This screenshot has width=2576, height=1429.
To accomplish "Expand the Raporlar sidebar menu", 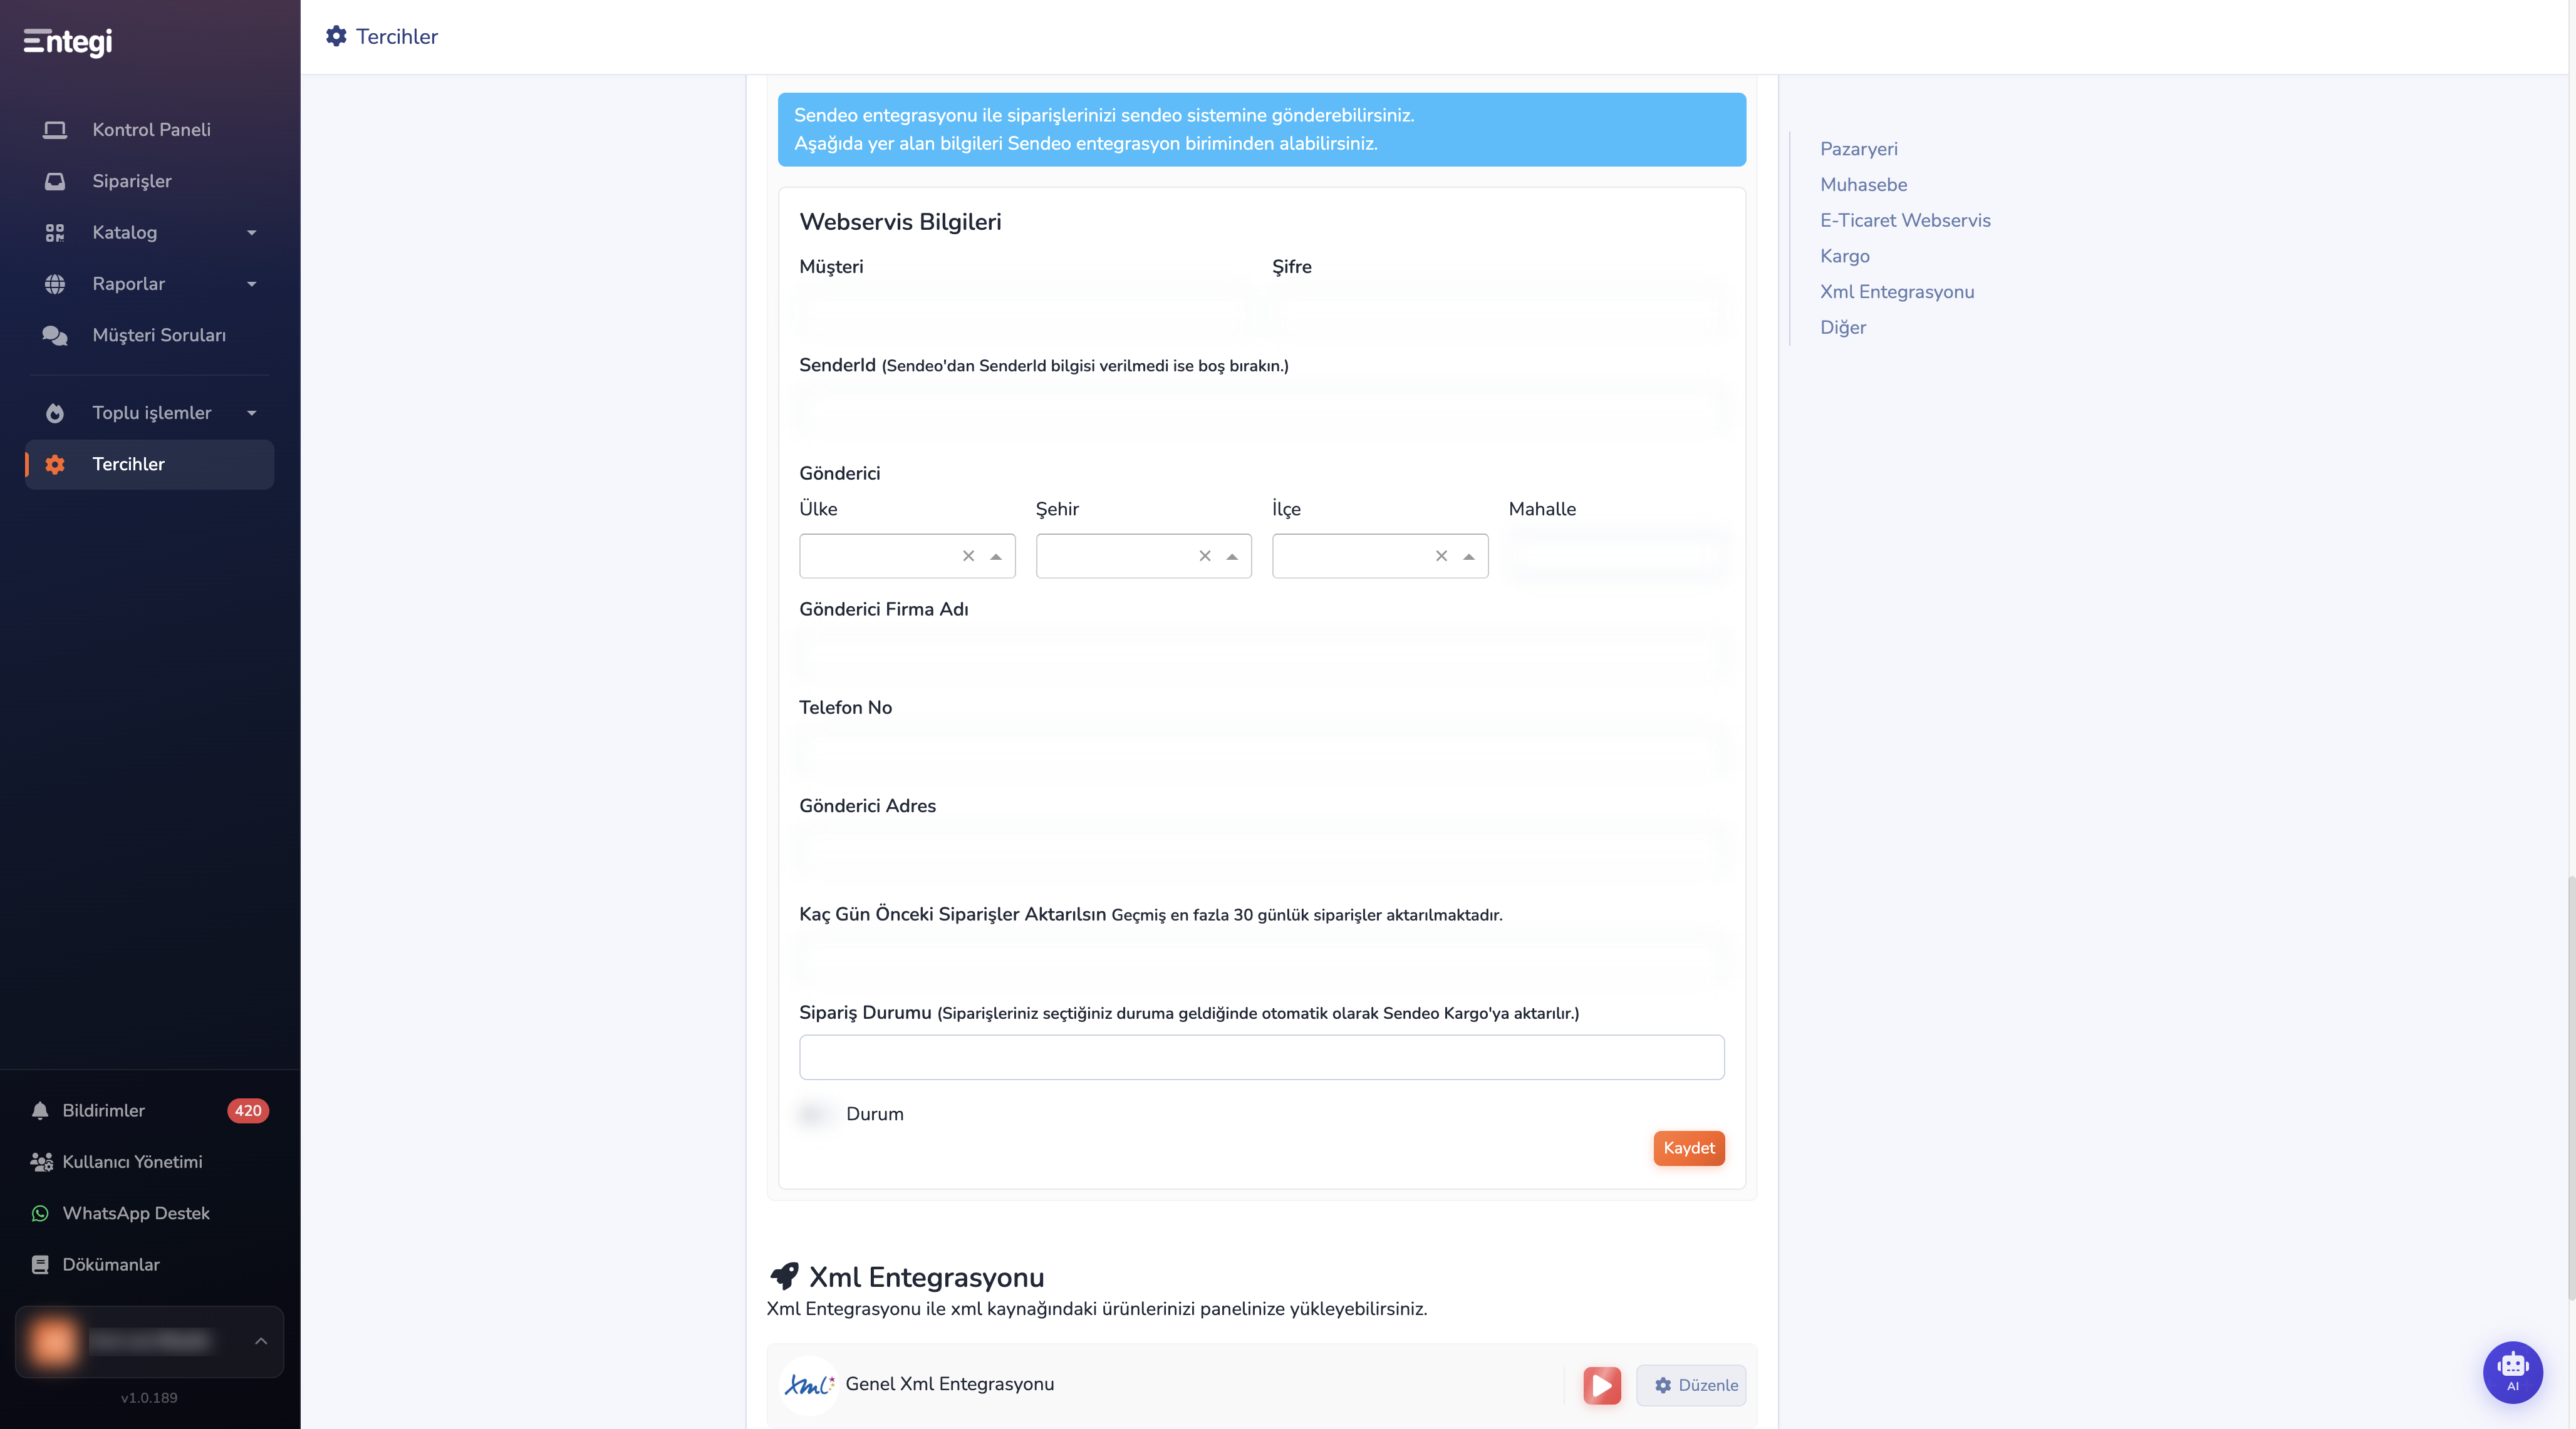I will (x=149, y=284).
